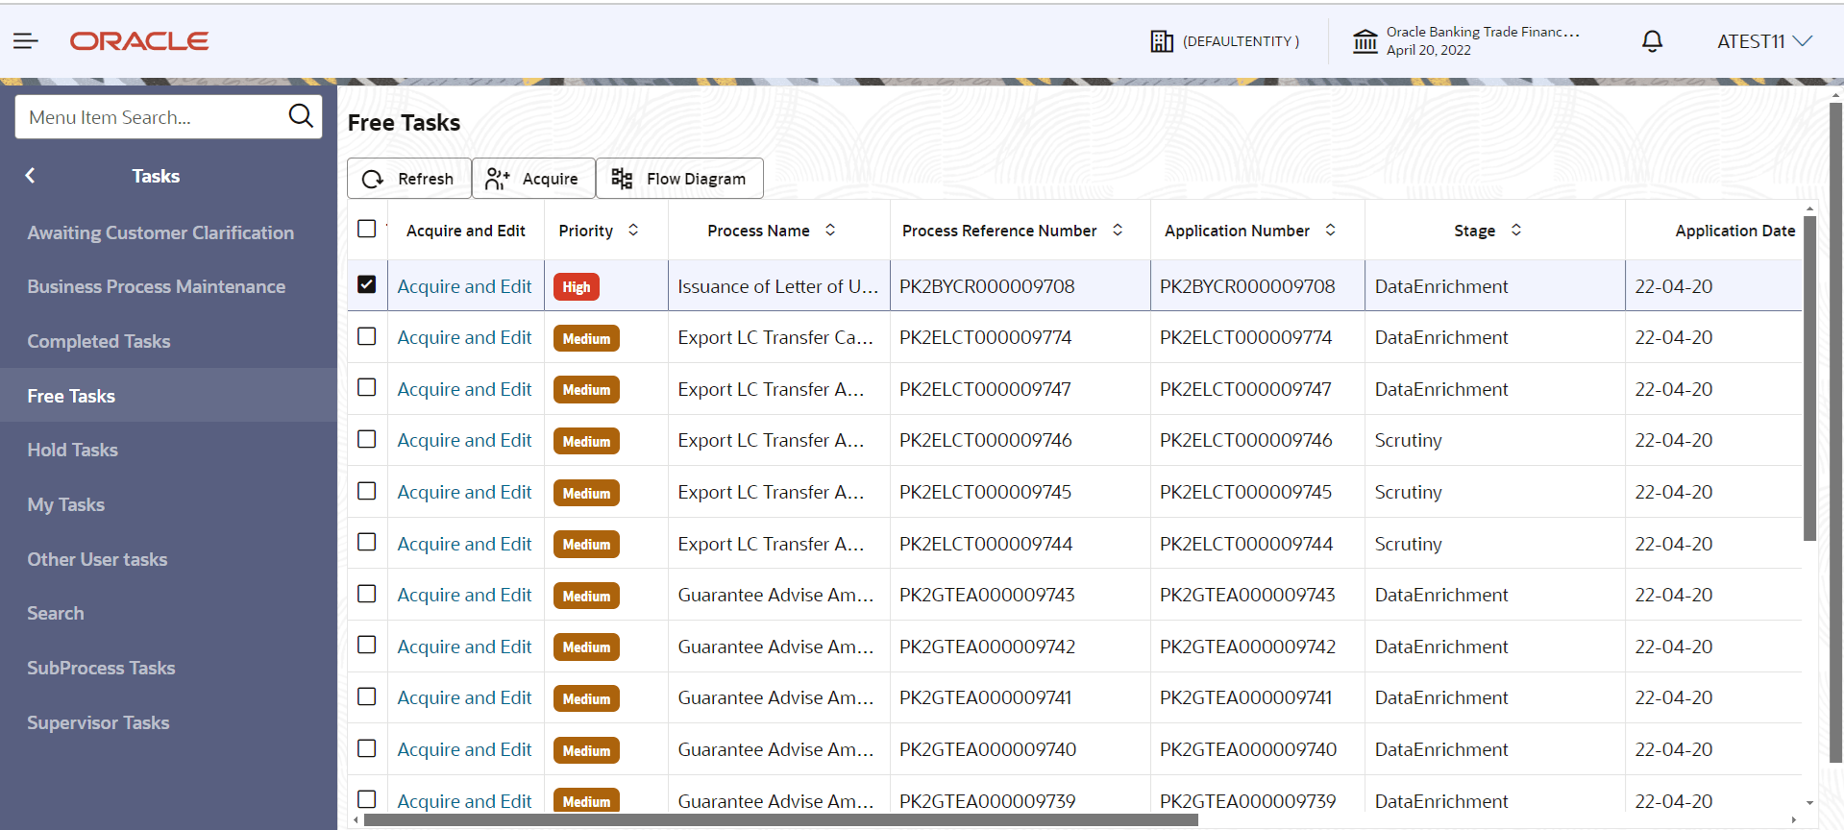Click reference number PK2ELCT000009746

click(x=986, y=440)
